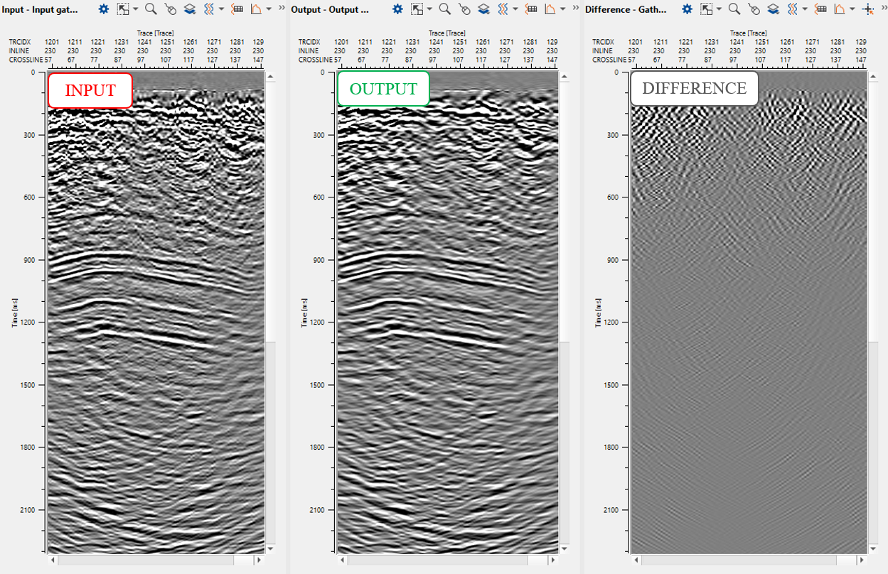Activate crosshair cursor tool in Difference panel
The image size is (888, 574).
coord(867,9)
